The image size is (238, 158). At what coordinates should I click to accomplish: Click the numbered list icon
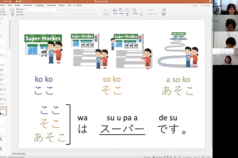78,10
